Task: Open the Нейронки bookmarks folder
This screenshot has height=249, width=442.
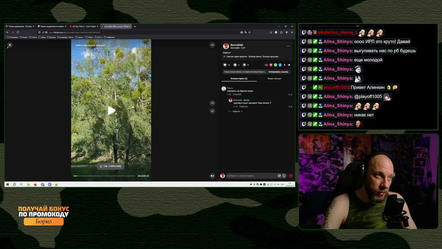Action: pos(109,37)
